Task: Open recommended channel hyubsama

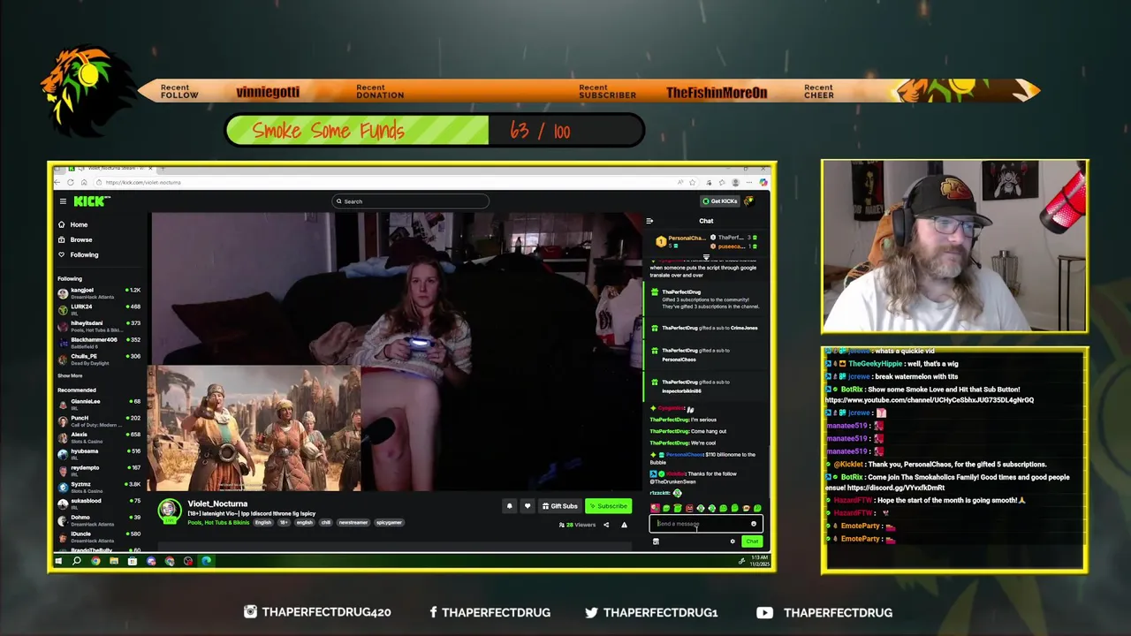Action: [99, 452]
